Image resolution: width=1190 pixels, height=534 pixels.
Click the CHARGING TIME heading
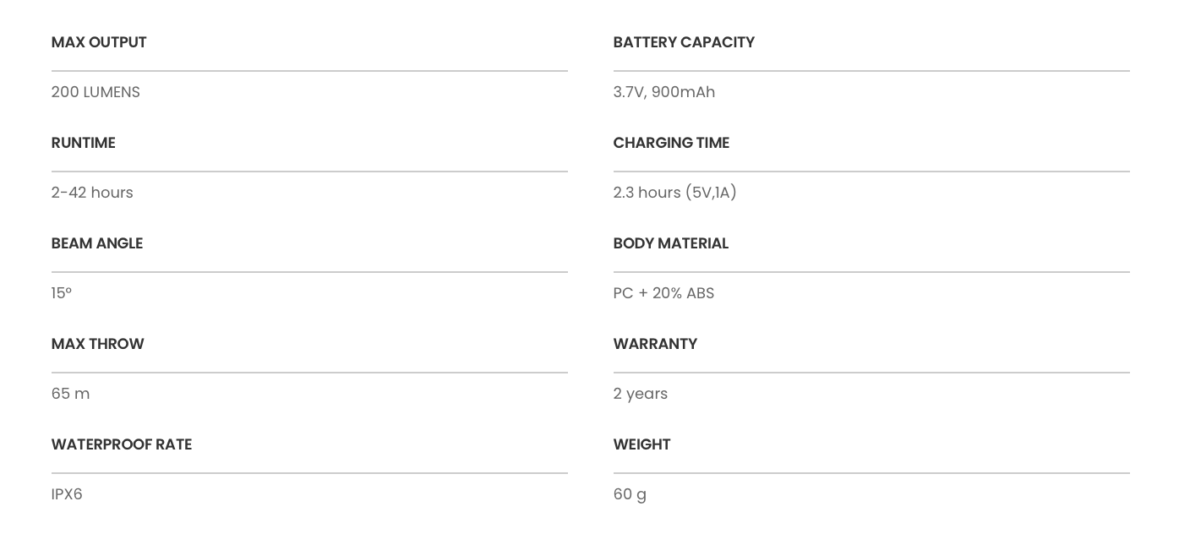[671, 143]
